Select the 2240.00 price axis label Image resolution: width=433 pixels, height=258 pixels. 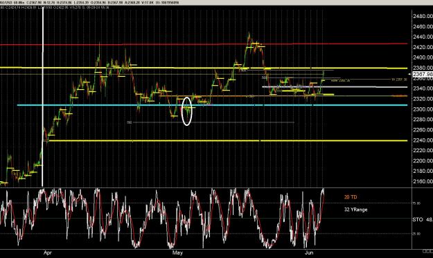pyautogui.click(x=423, y=140)
